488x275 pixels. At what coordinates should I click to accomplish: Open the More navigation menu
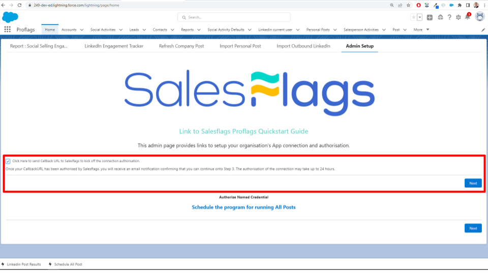point(421,30)
